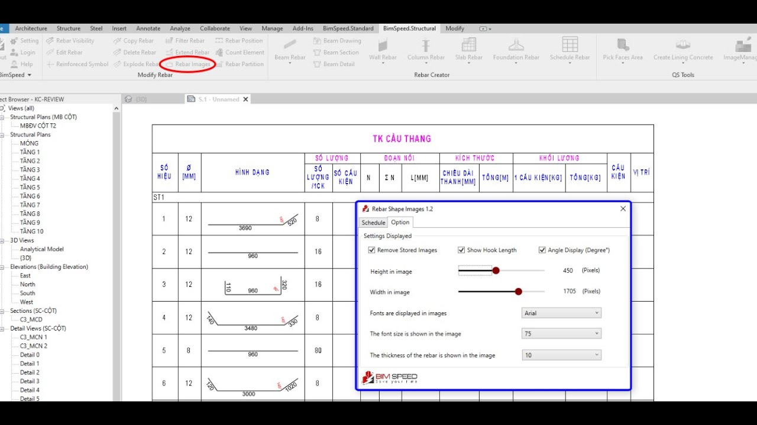Select TẦNG 5 structural plan
Image resolution: width=757 pixels, height=425 pixels.
click(x=30, y=187)
